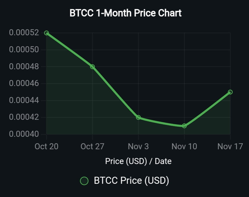Click the Price (USD) / Date axis title
249x197 pixels.
click(x=138, y=161)
